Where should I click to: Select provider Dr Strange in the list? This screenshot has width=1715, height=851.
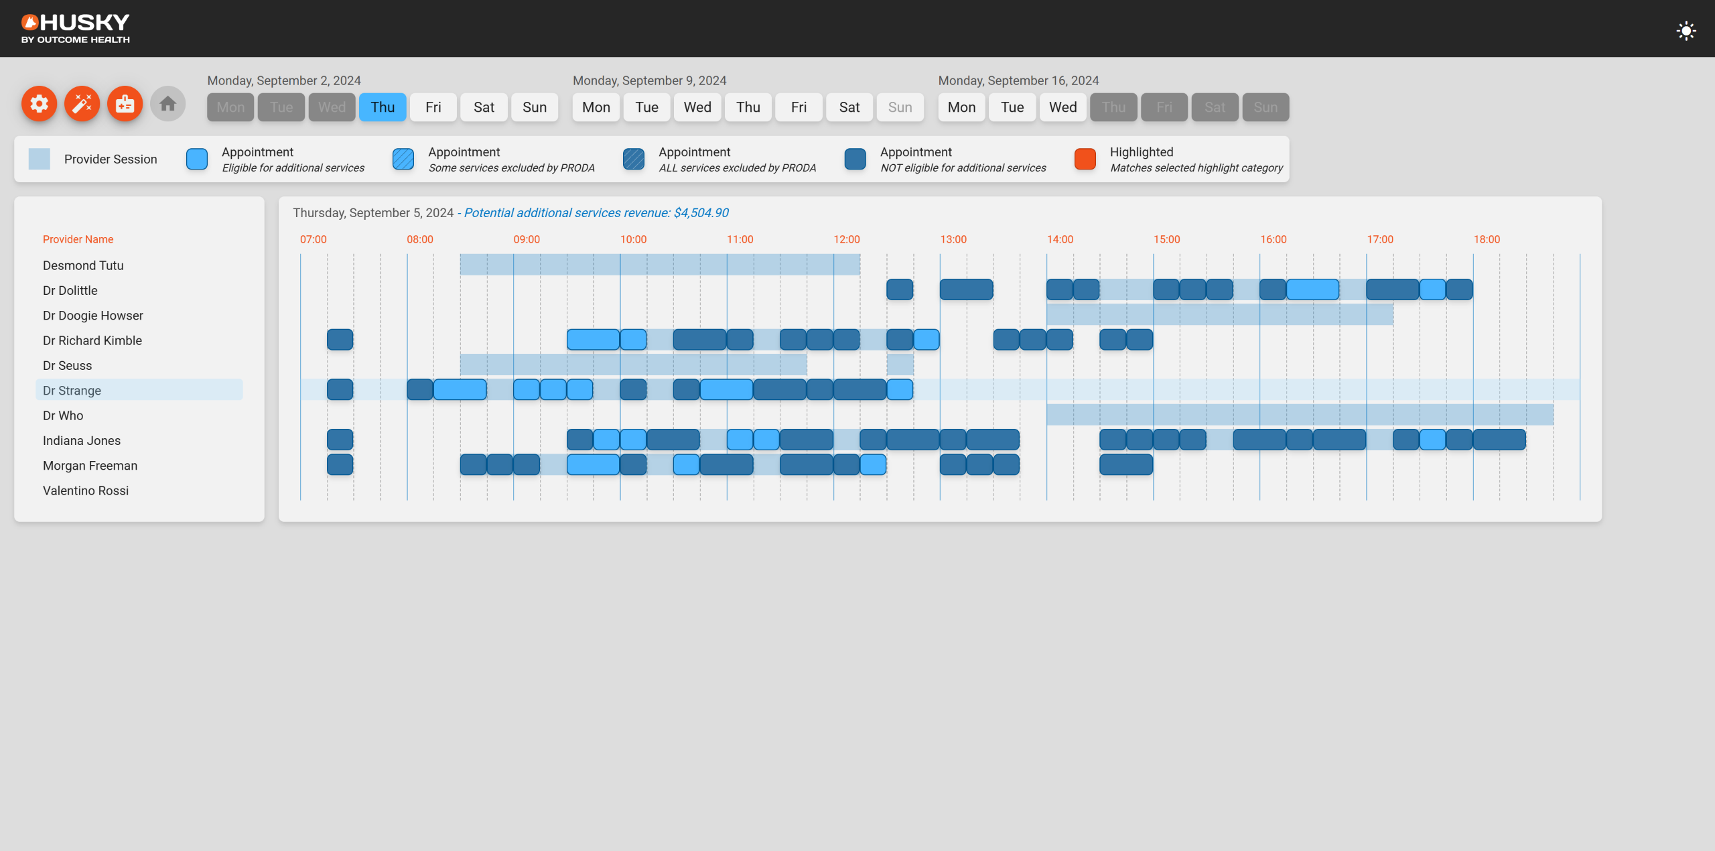tap(72, 391)
